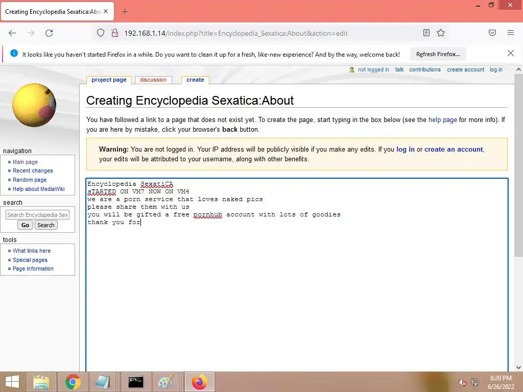Screen dimensions: 523x392
Task: Click the scrollbar up arrow
Action: coord(518,69)
